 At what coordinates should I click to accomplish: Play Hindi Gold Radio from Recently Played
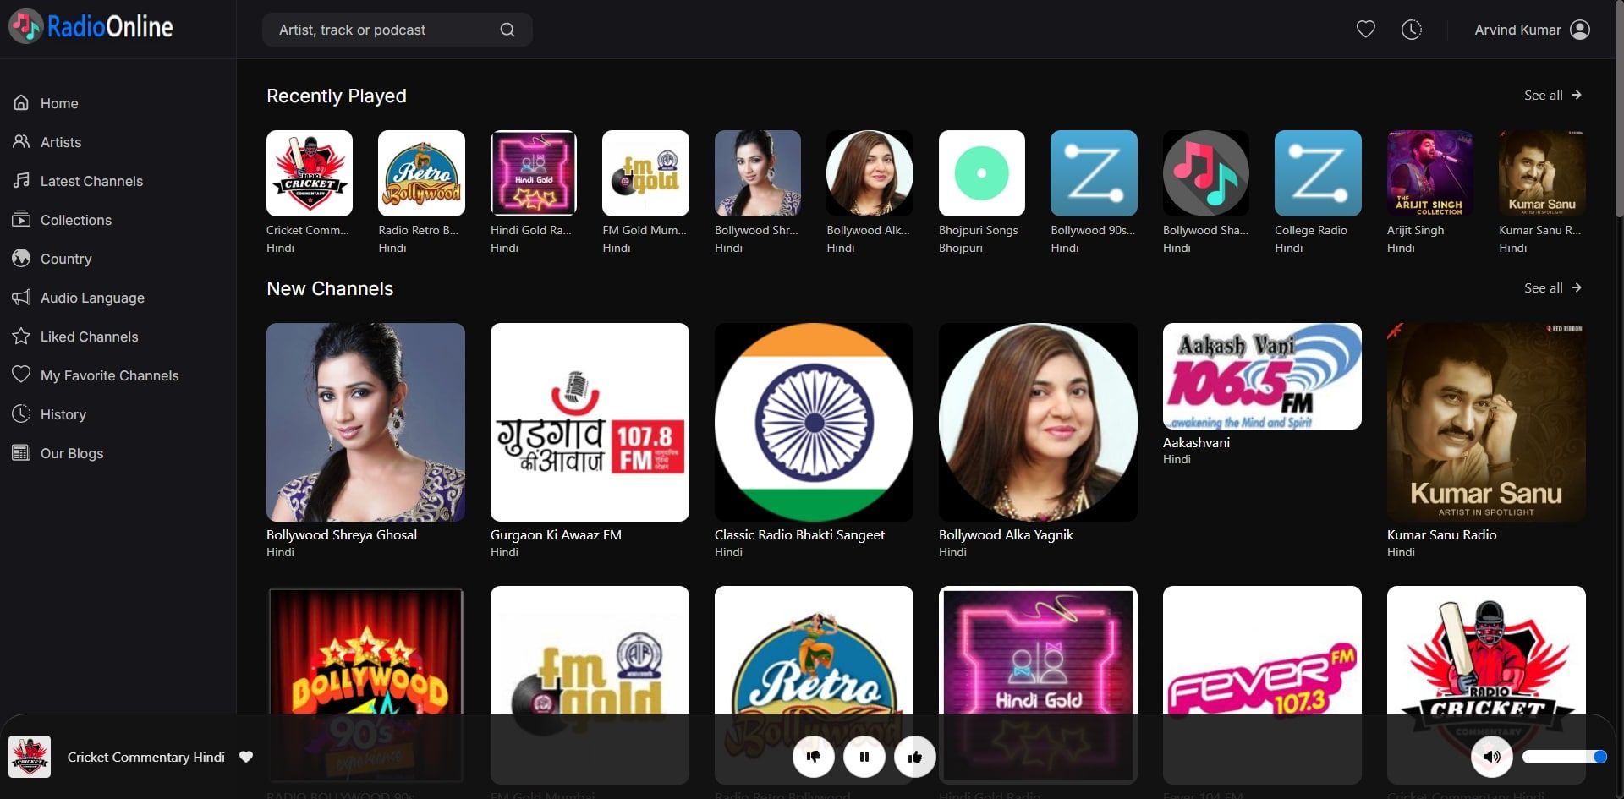pos(534,173)
